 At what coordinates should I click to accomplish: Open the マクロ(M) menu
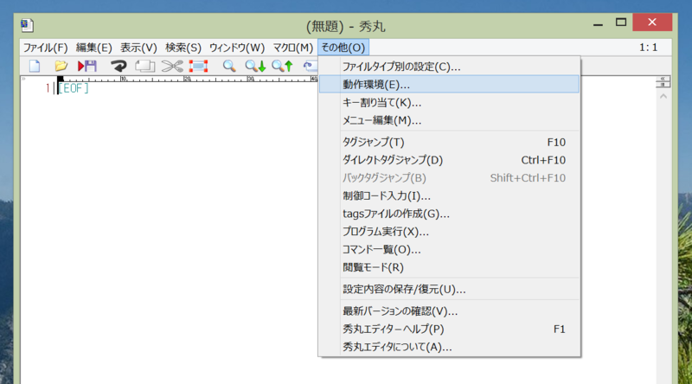(x=292, y=48)
